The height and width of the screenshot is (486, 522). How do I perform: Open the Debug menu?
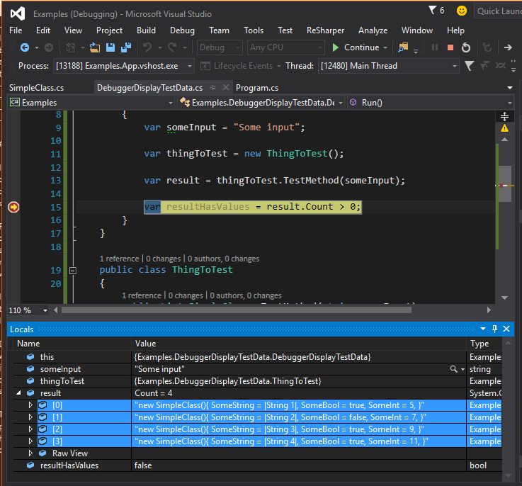pyautogui.click(x=182, y=30)
